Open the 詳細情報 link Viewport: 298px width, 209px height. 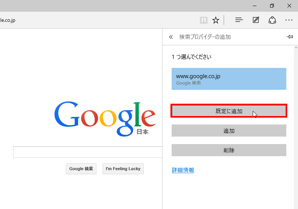pos(183,170)
